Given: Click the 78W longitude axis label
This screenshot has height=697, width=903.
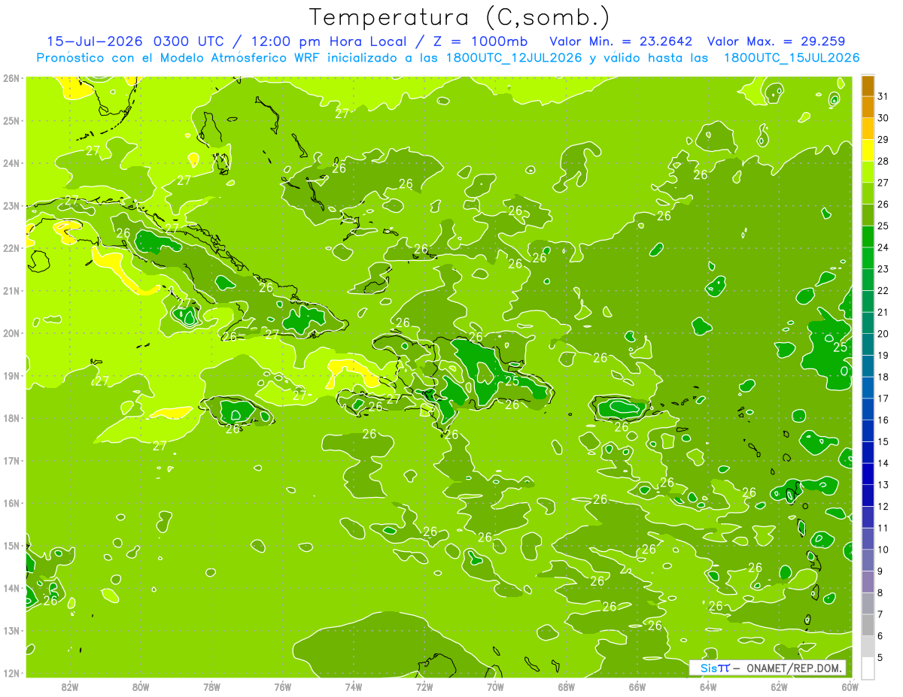Looking at the screenshot, I should pos(211,686).
